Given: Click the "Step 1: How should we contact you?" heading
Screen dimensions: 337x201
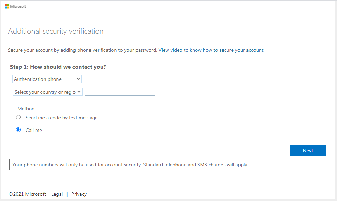Looking at the screenshot, I should [58, 67].
